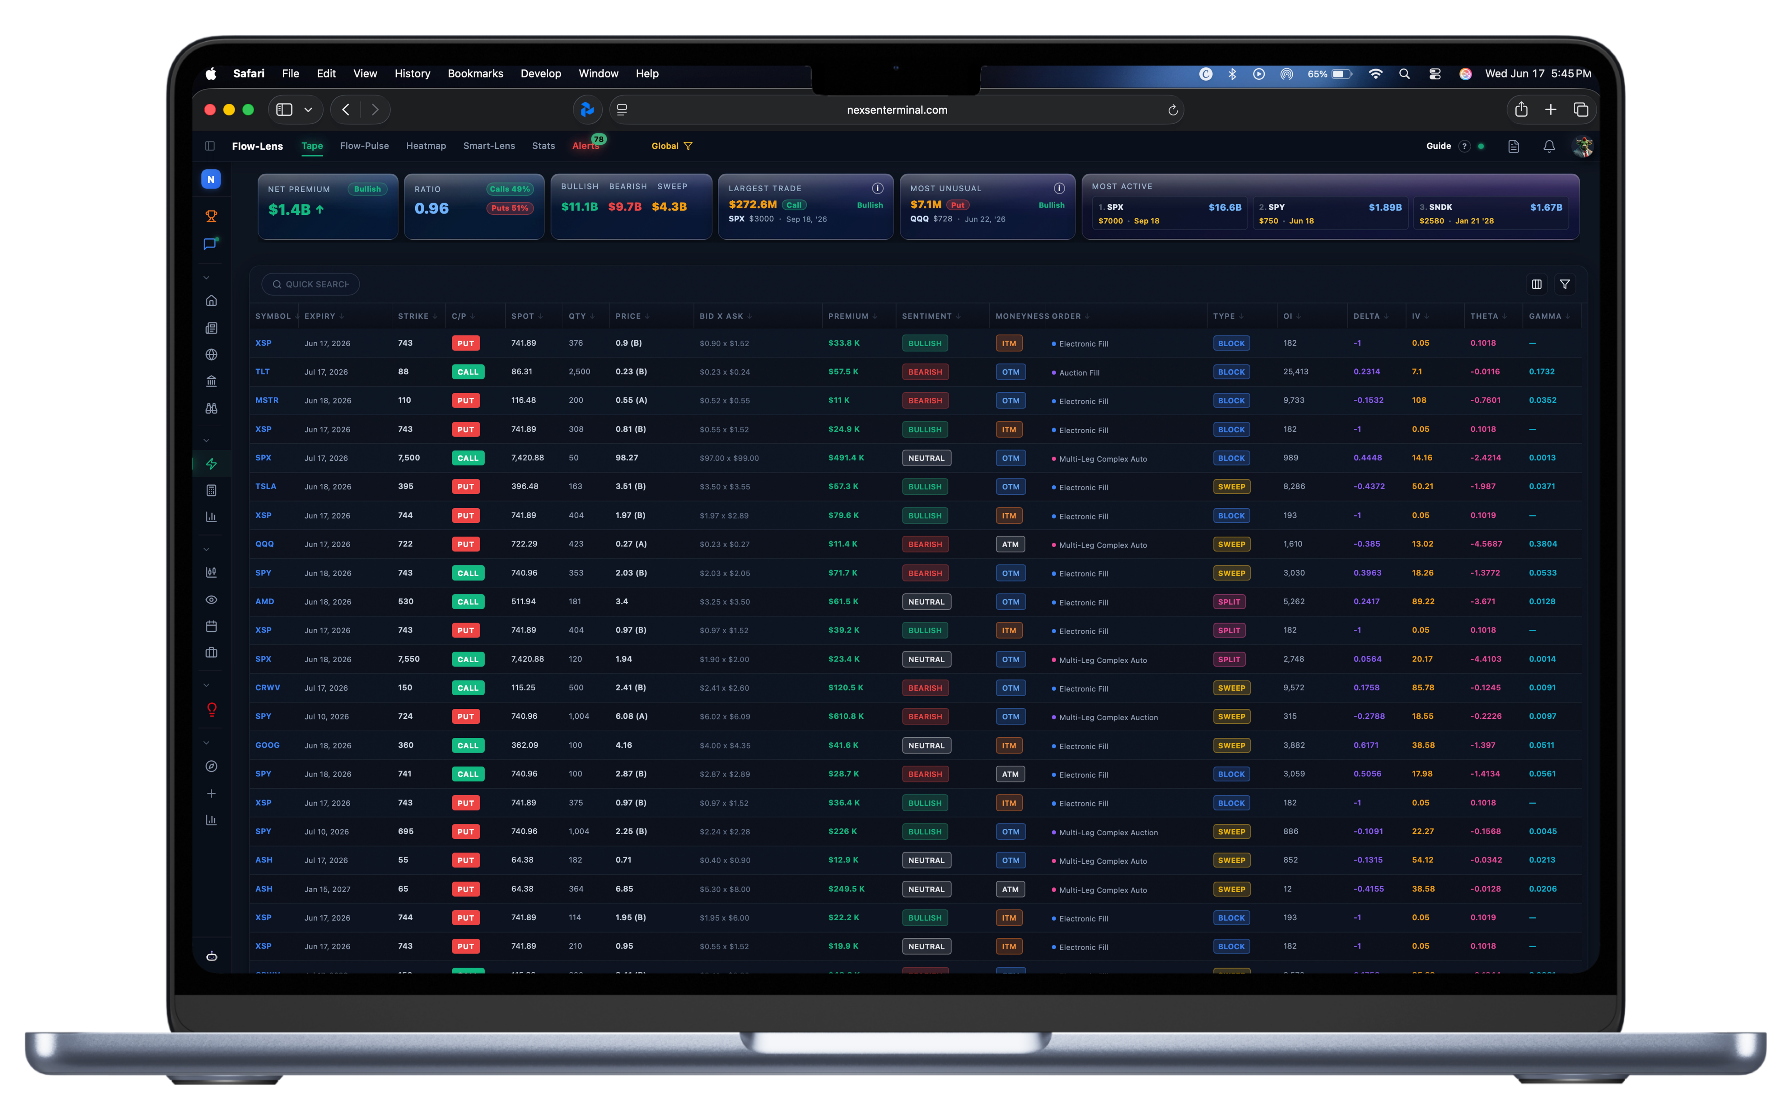
Task: Open the Safari sidebar dropdown chevron
Action: (x=308, y=110)
